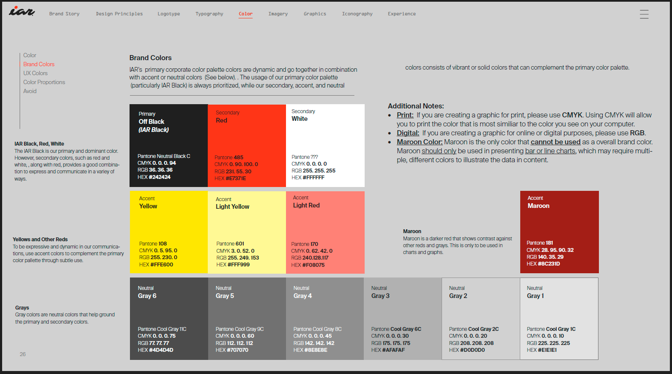Click HEX #8C231D value

click(543, 264)
